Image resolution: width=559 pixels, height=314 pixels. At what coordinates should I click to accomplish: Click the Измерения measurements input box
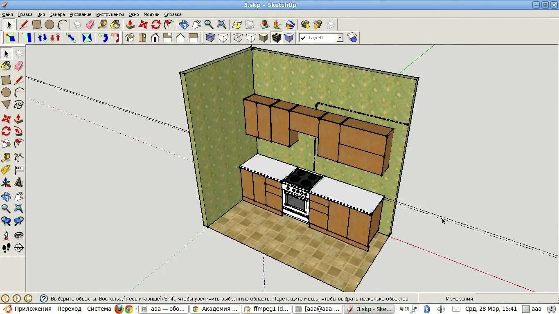tap(516, 298)
